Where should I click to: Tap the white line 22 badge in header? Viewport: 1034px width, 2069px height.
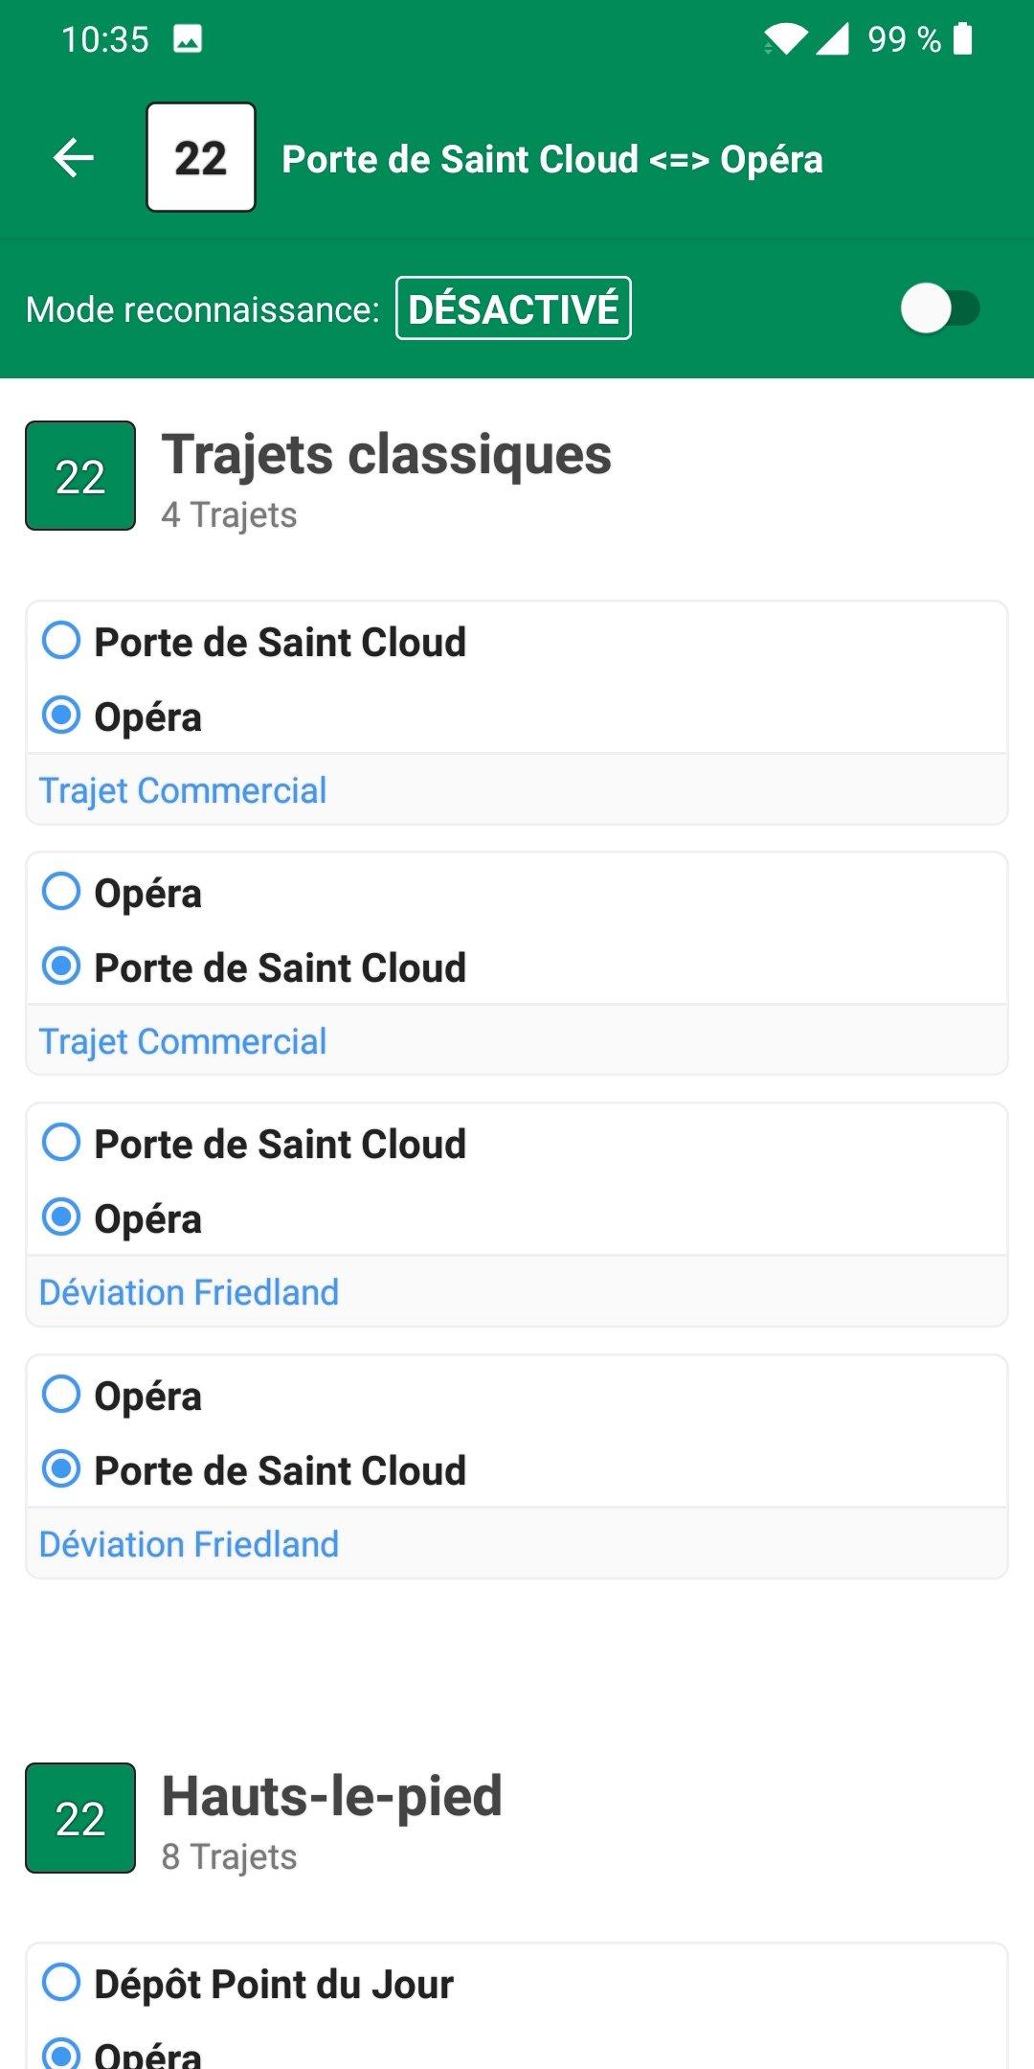[201, 158]
